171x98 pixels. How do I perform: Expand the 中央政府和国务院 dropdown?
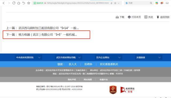tap(28, 57)
